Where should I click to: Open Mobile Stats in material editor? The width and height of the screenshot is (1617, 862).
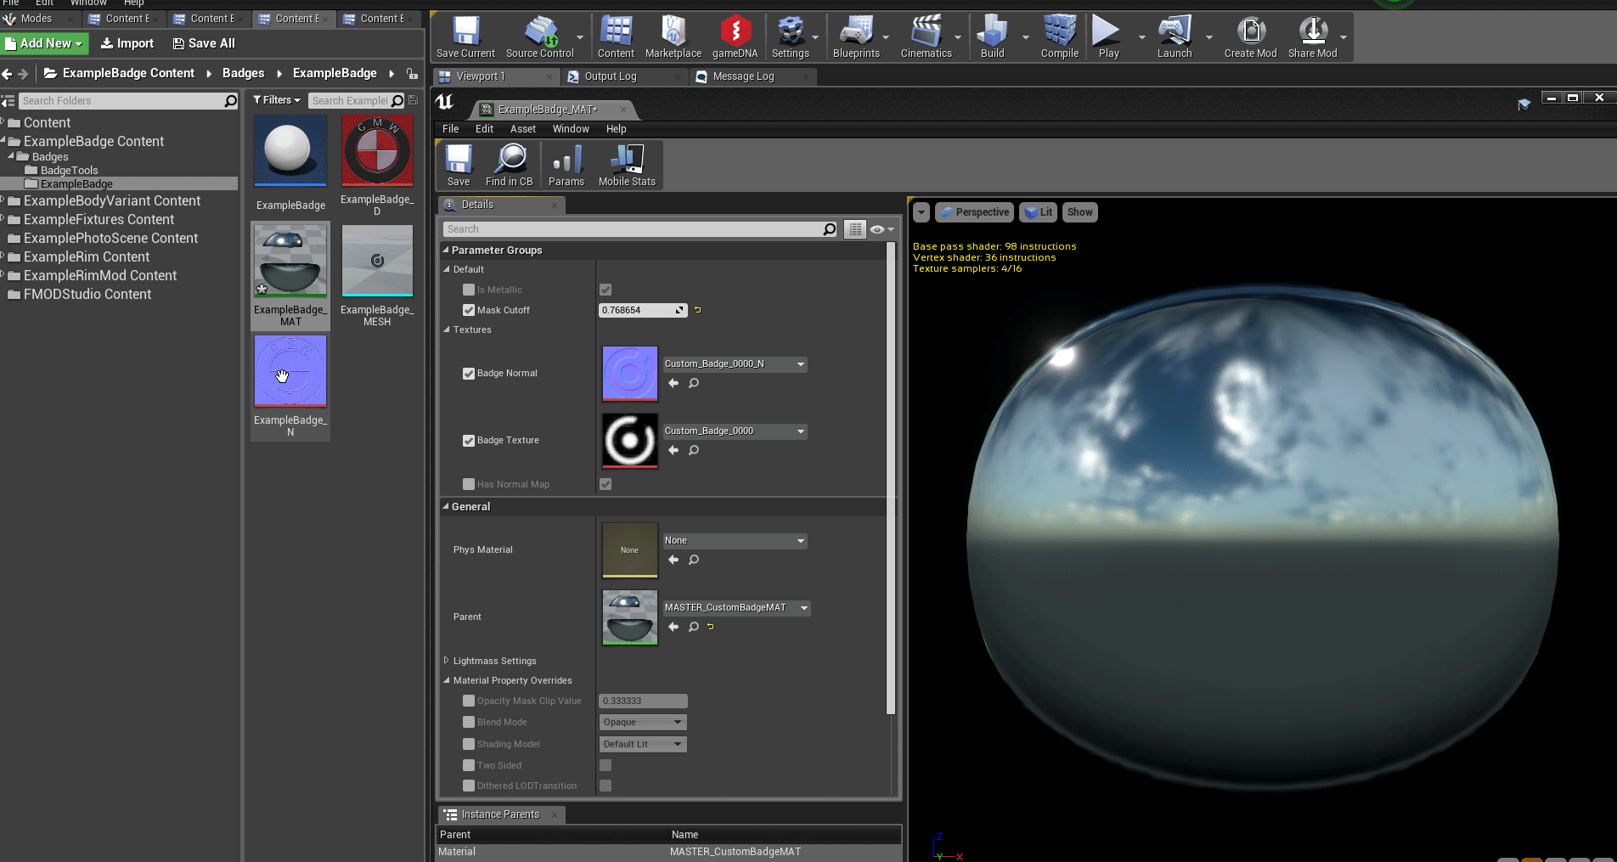pos(627,160)
